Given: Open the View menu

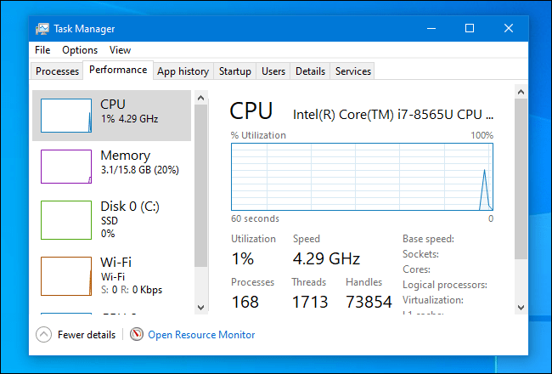Looking at the screenshot, I should coord(120,50).
